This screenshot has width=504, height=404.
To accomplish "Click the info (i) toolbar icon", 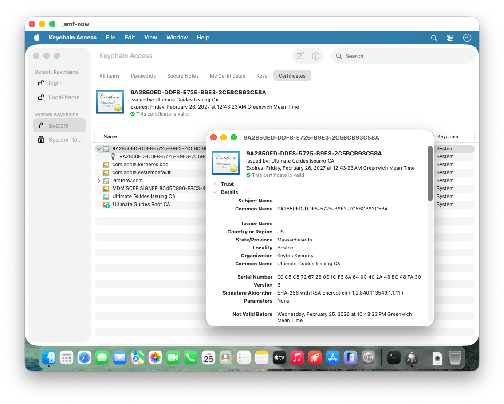I will [315, 56].
